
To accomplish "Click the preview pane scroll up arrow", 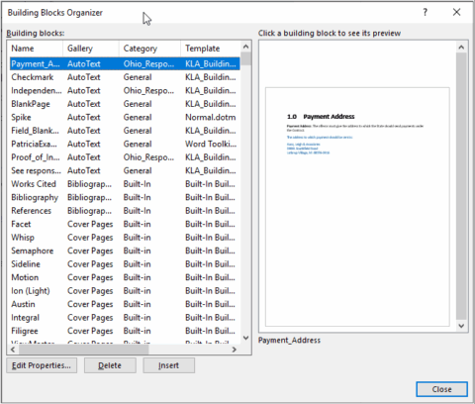I will tap(461, 48).
